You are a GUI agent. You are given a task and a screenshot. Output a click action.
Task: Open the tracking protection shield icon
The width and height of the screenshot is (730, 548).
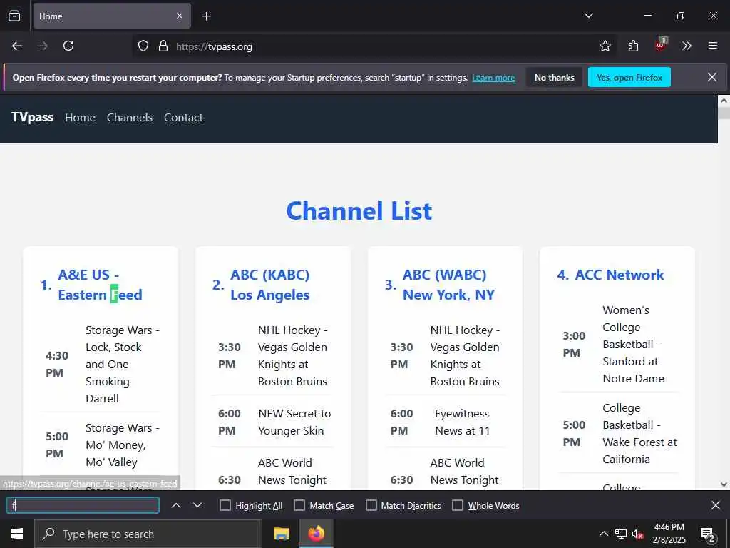[143, 46]
